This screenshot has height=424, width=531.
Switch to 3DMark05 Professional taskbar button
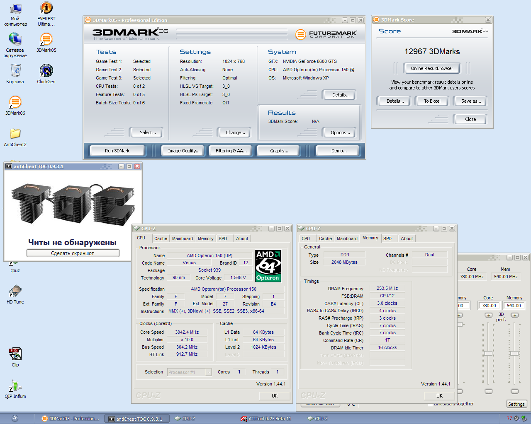tap(71, 419)
